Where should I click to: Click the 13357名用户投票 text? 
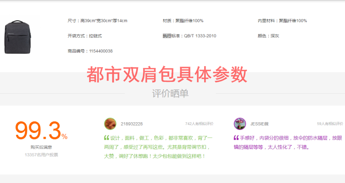(x=41, y=155)
